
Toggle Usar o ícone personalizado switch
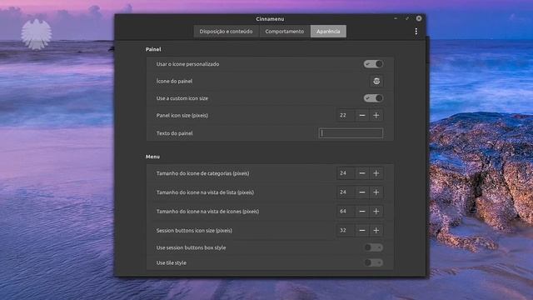tap(373, 64)
